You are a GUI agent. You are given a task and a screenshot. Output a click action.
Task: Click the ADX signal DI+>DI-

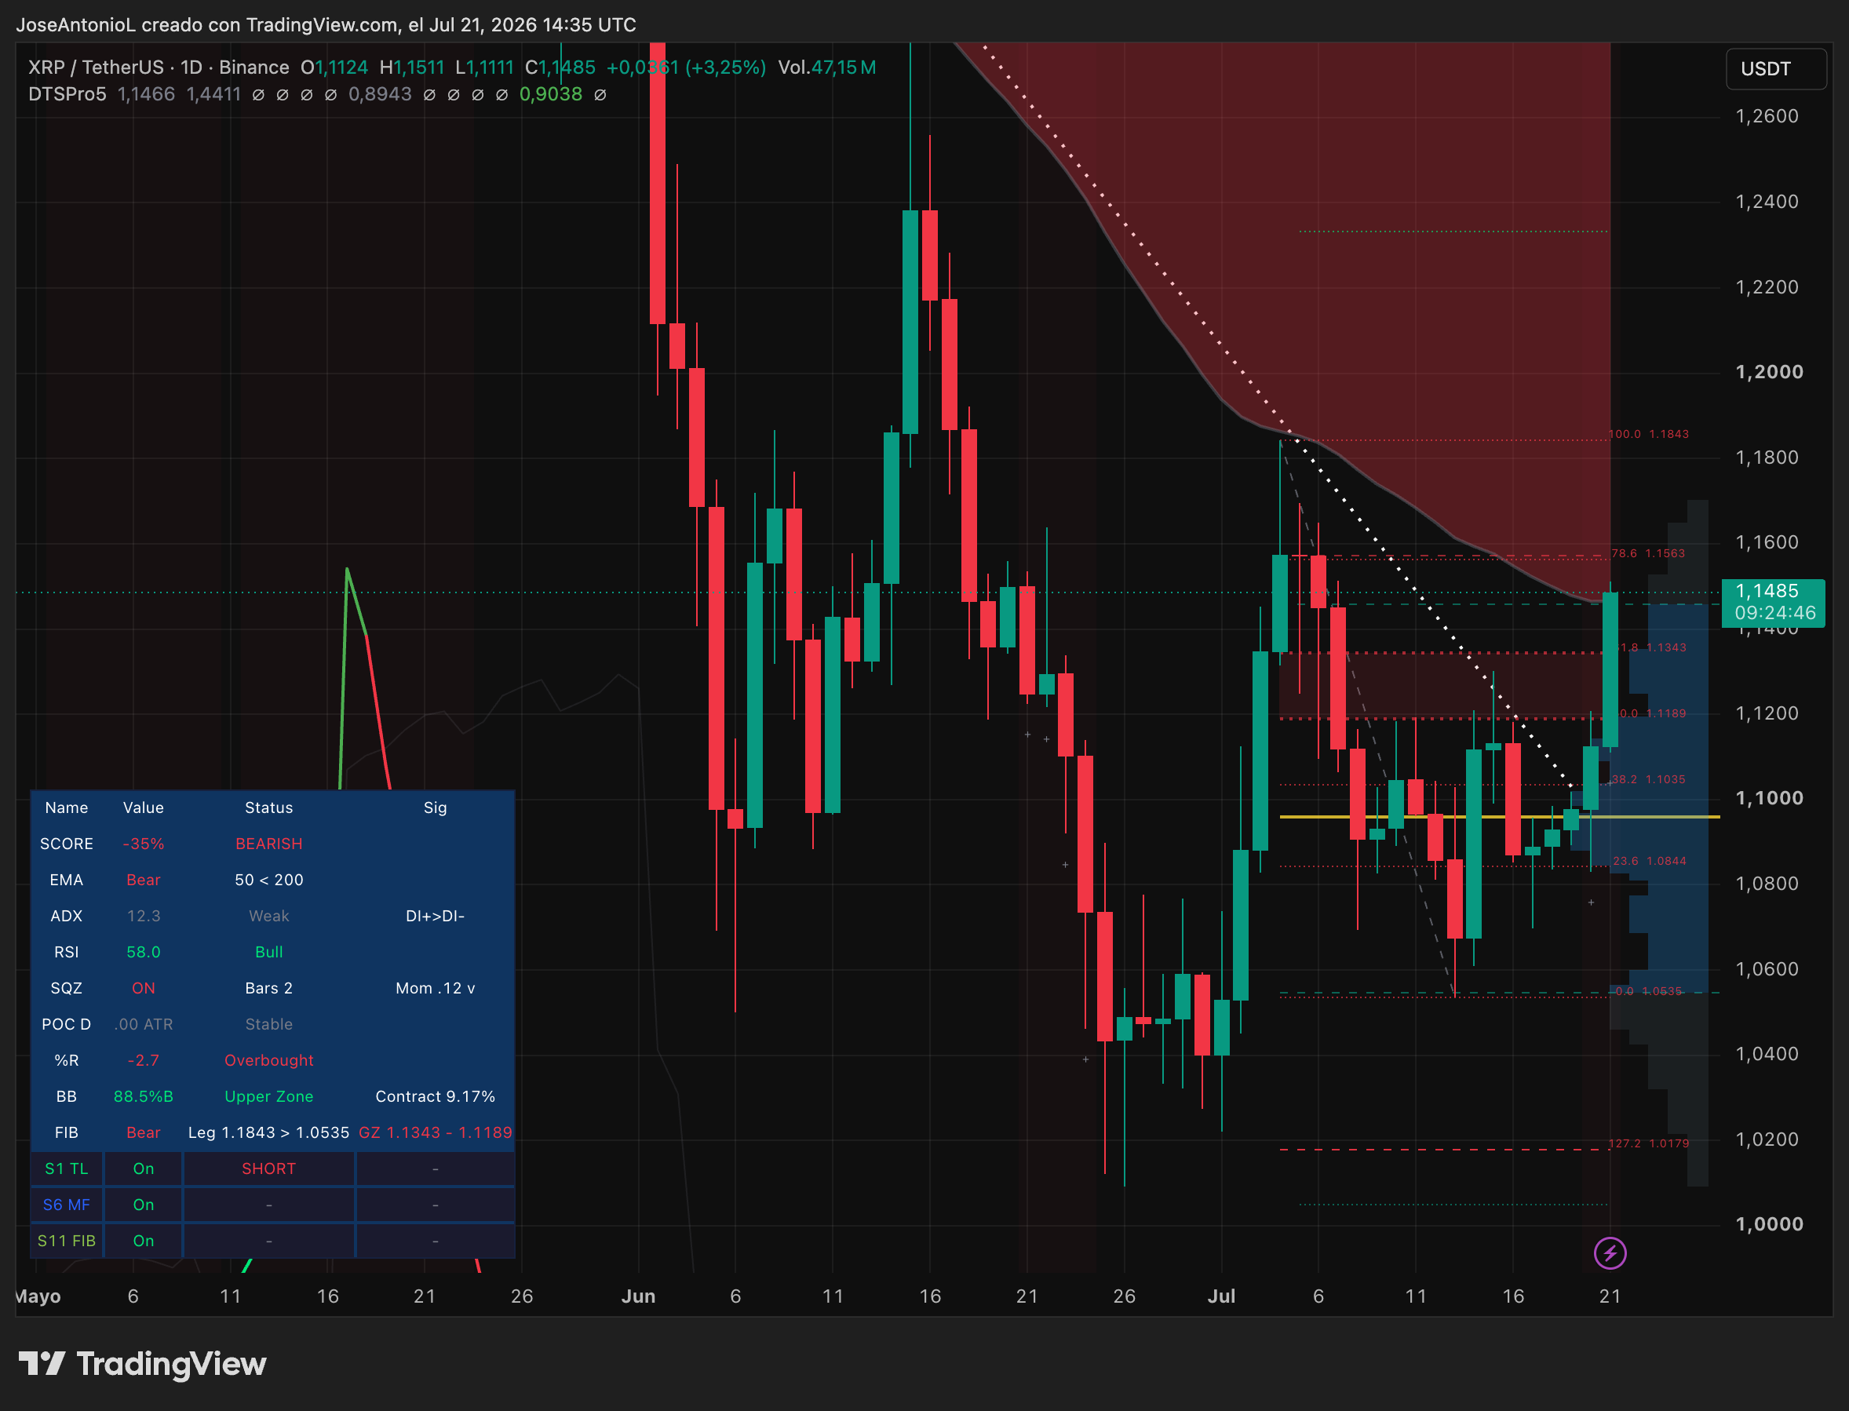pyautogui.click(x=435, y=916)
